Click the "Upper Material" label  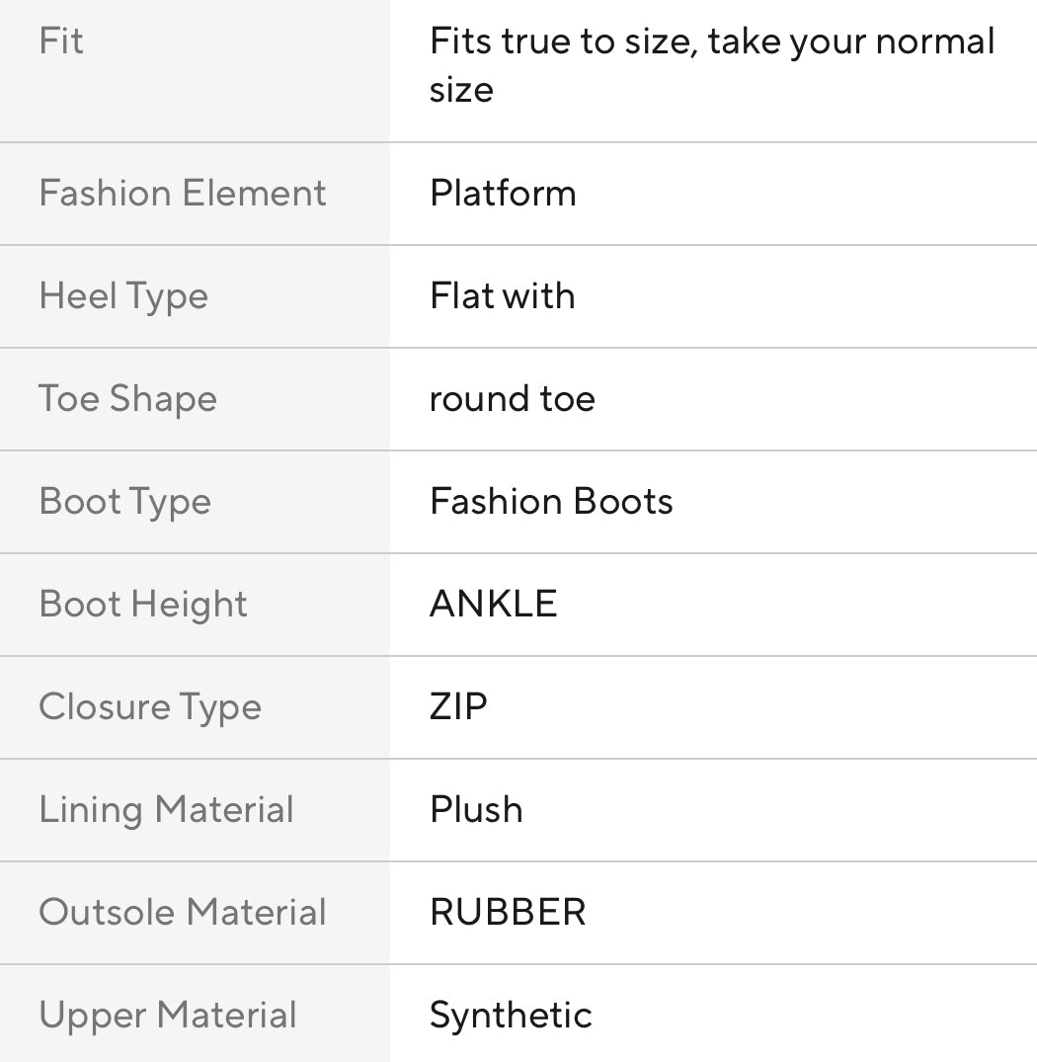pyautogui.click(x=168, y=1015)
